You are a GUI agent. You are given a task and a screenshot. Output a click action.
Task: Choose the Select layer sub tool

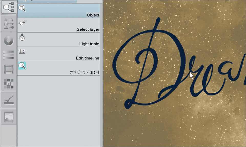[59, 25]
